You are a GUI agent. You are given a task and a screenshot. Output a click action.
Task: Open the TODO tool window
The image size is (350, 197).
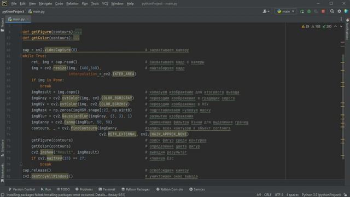(63, 189)
